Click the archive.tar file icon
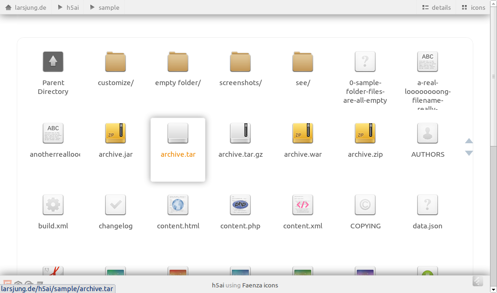This screenshot has width=497, height=293. [178, 133]
